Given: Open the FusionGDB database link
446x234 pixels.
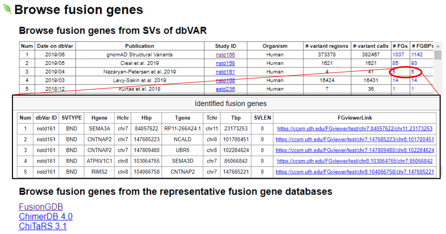Looking at the screenshot, I should (x=41, y=207).
